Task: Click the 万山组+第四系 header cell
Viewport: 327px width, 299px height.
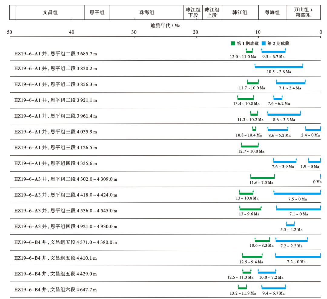Action: pos(303,12)
